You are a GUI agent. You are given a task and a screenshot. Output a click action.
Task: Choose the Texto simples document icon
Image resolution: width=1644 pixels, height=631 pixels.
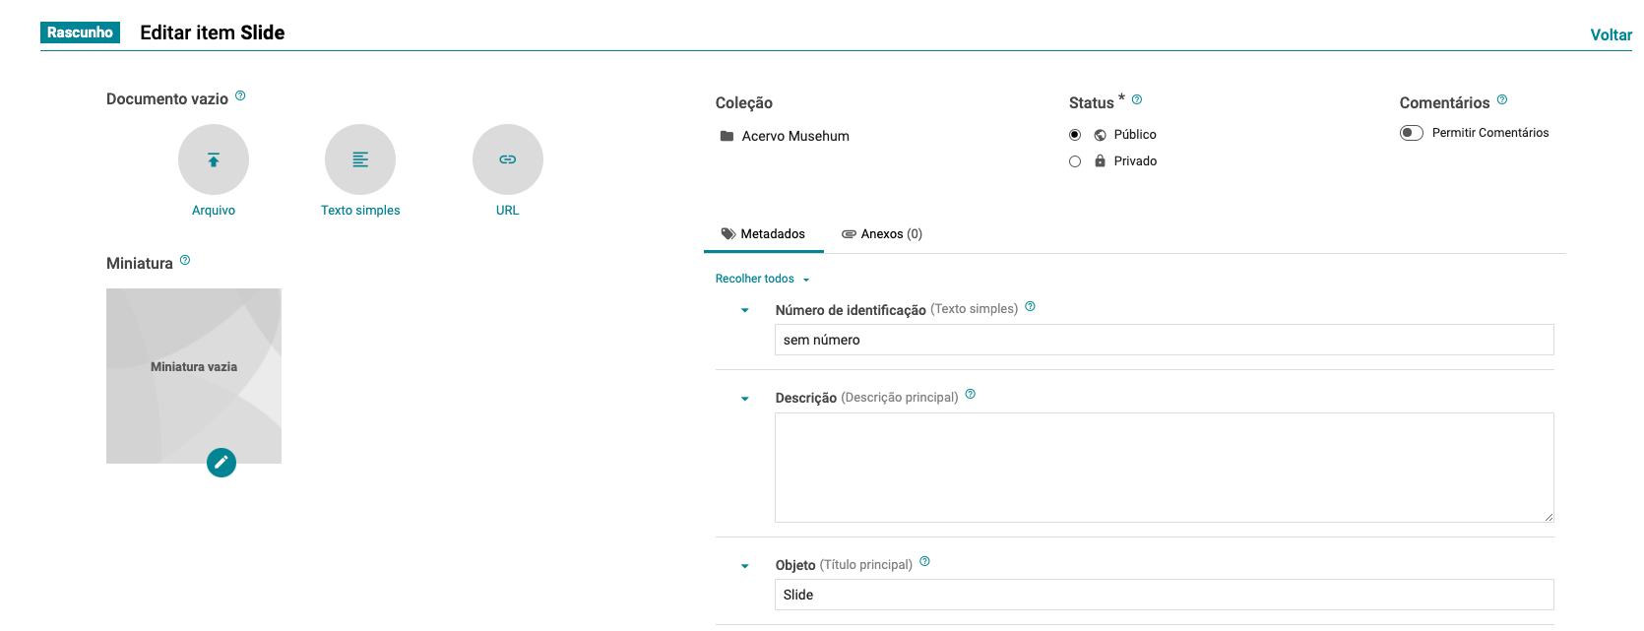point(360,159)
